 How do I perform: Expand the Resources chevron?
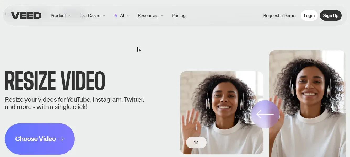162,15
